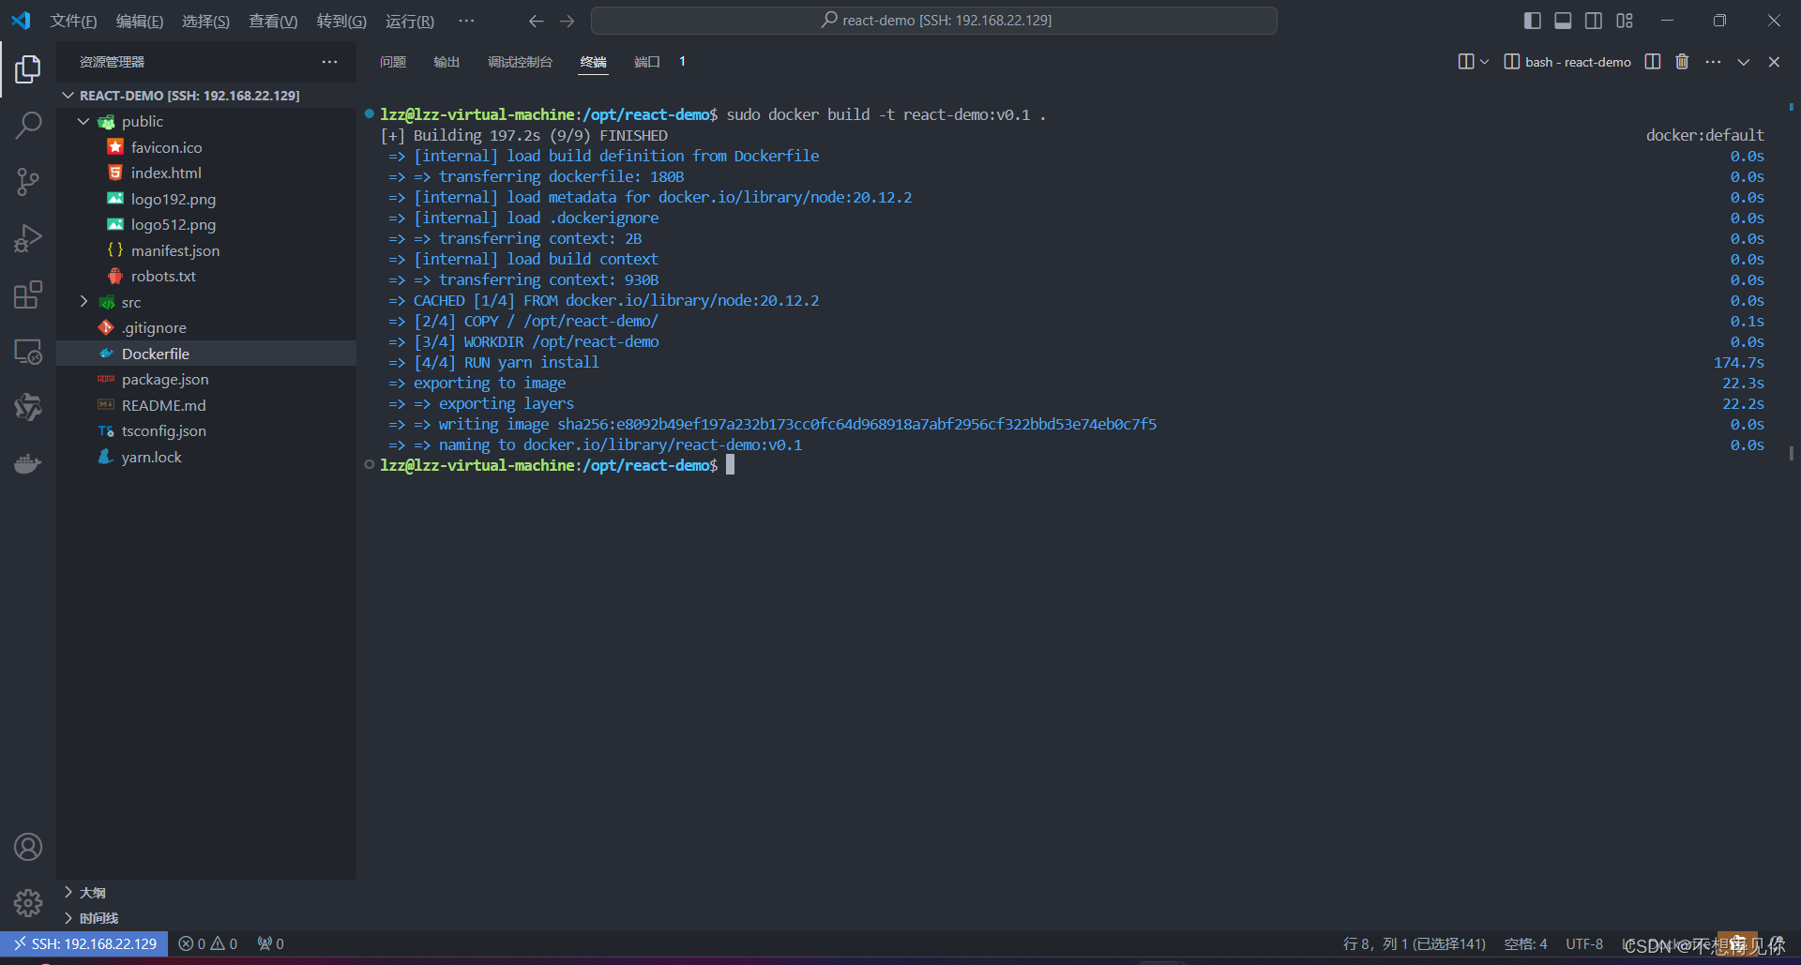Screen dimensions: 1801x965
Task: Toggle the secondary sidebar
Action: click(x=1594, y=20)
